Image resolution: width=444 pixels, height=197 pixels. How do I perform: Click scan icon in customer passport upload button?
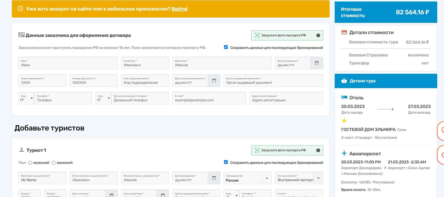pos(257,35)
